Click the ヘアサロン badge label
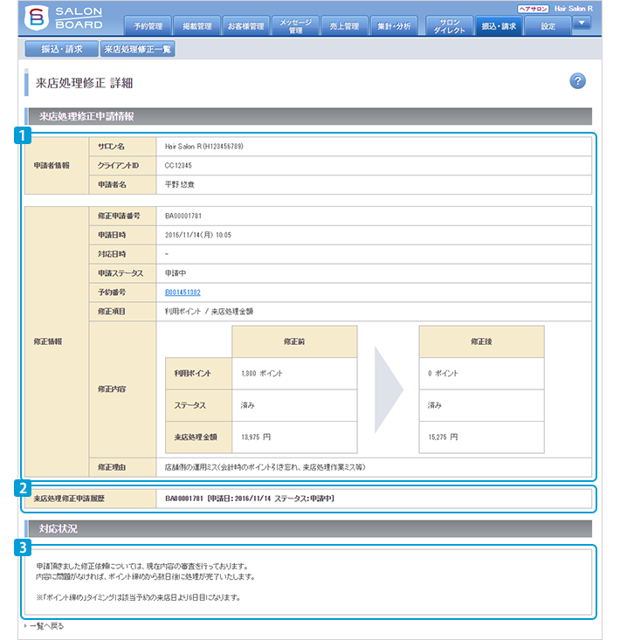The height and width of the screenshot is (640, 620). click(x=532, y=8)
